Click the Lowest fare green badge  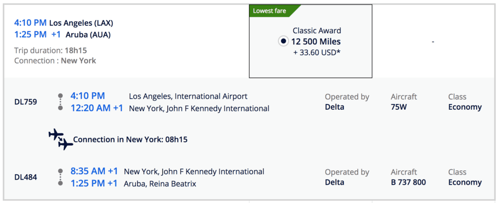click(x=270, y=10)
